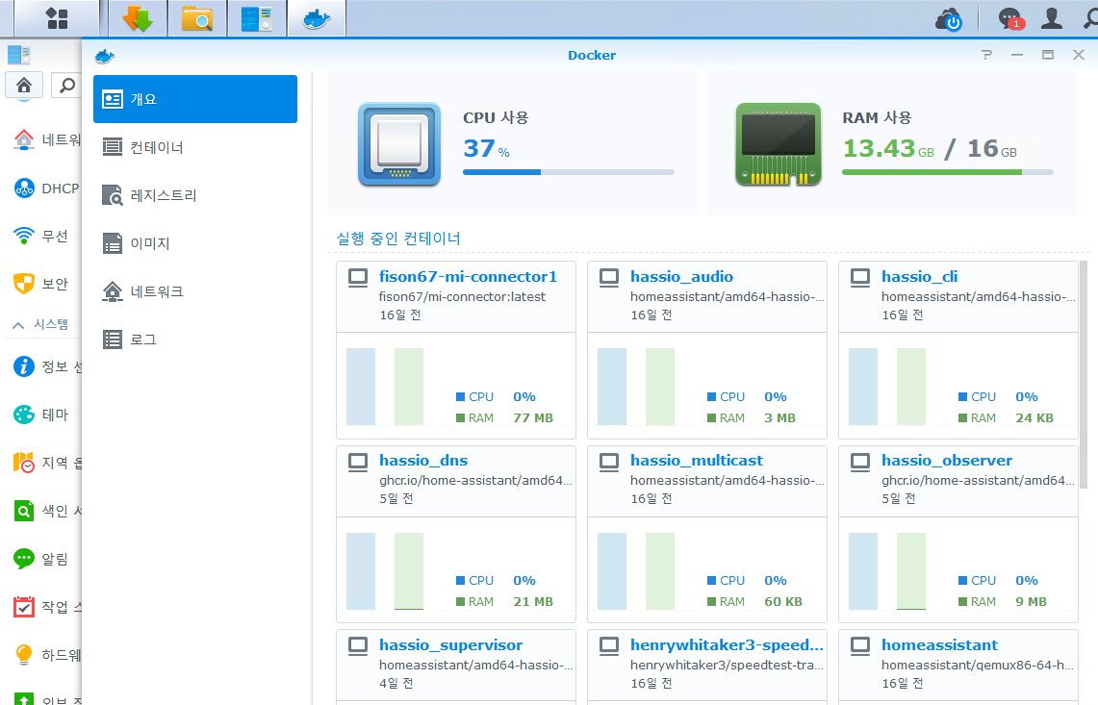
Task: Click the container list vertical scrollbar
Action: (x=1084, y=374)
